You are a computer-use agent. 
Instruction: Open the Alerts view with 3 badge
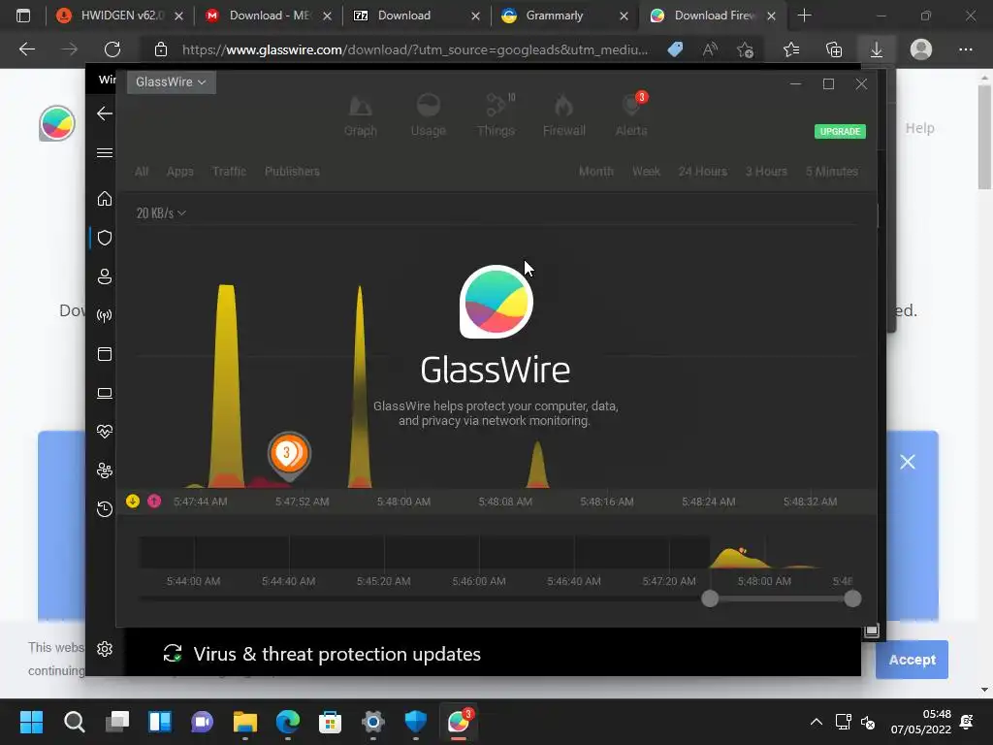point(631,115)
